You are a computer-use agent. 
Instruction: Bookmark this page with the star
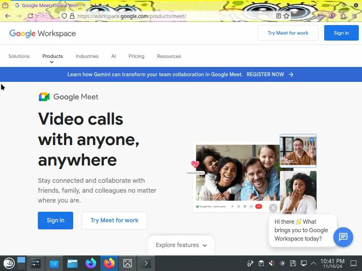tap(286, 16)
